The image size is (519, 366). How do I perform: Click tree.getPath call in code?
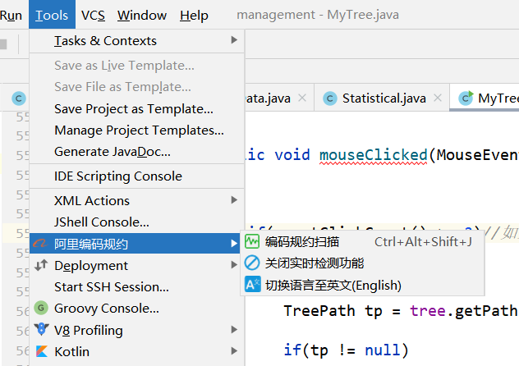coord(464,311)
